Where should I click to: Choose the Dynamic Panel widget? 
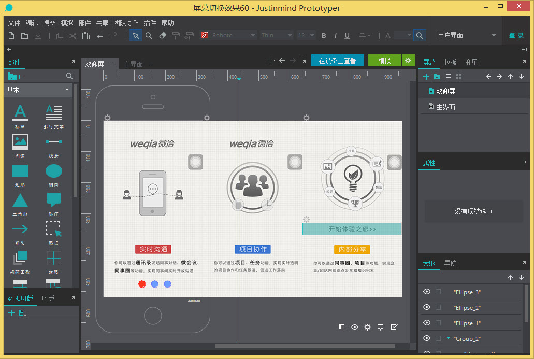pyautogui.click(x=20, y=262)
